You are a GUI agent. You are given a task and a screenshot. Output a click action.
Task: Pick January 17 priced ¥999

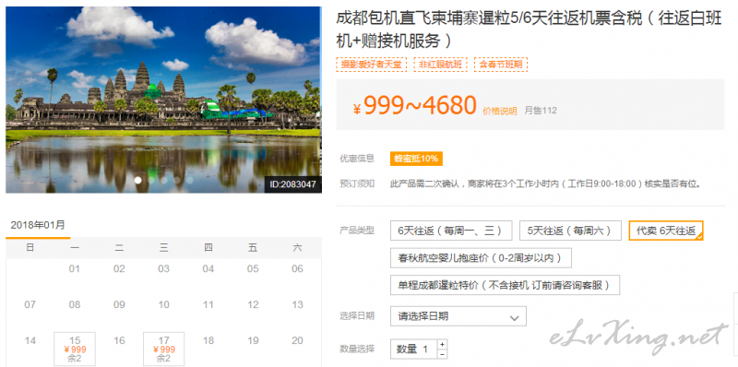click(164, 349)
